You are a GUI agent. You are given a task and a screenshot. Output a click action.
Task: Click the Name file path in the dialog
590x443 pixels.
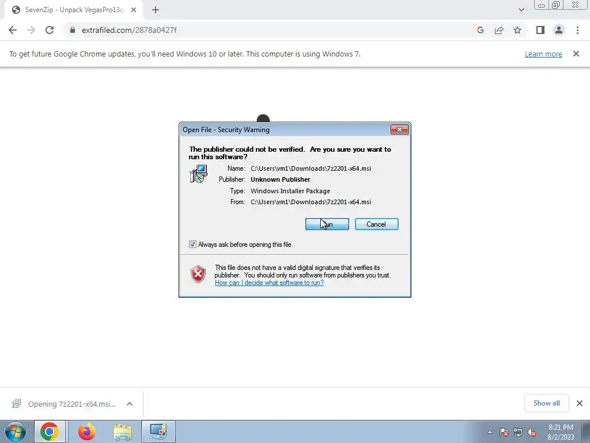(311, 168)
